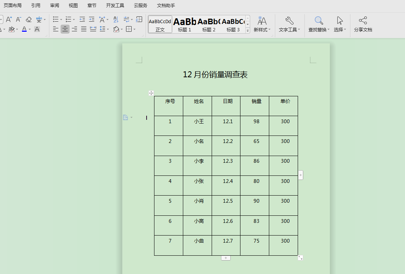The width and height of the screenshot is (405, 274).
Task: Apply the 标题 1 style
Action: click(184, 24)
